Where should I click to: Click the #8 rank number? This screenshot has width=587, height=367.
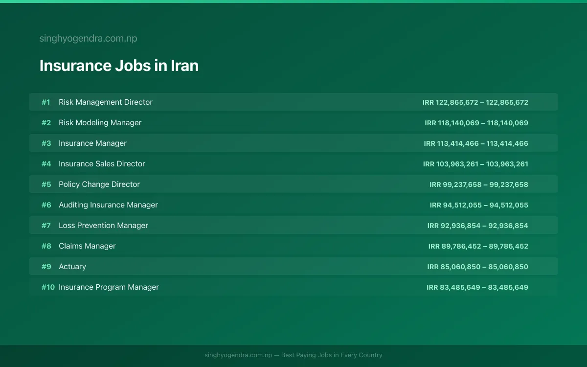coord(46,246)
